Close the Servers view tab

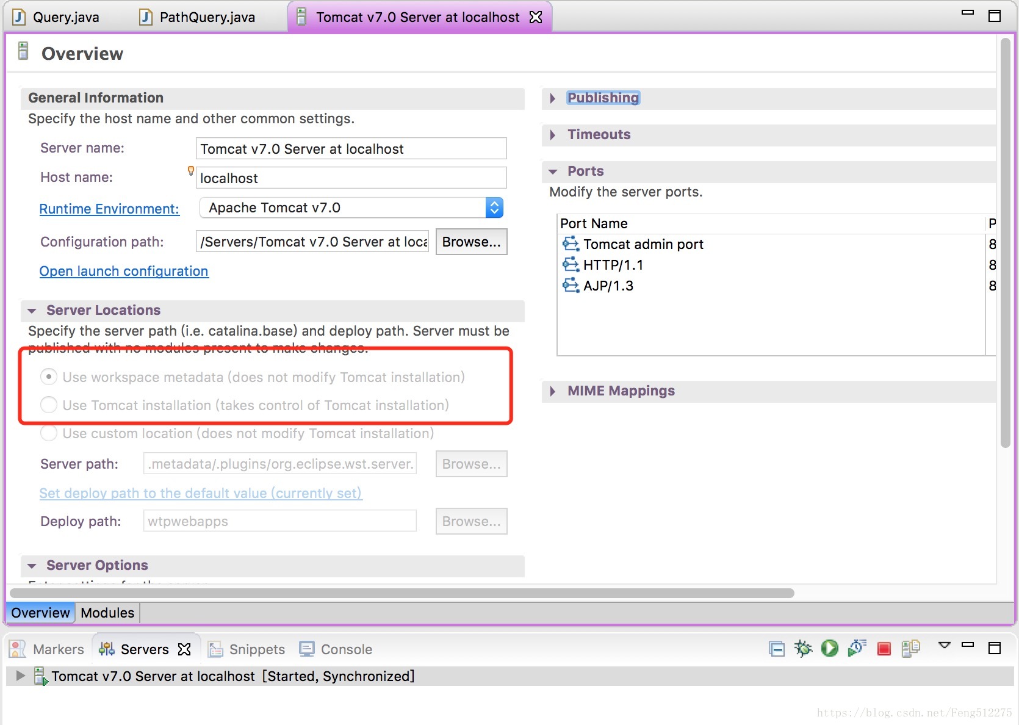(184, 649)
